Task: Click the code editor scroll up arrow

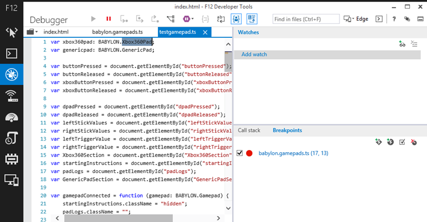Action: pos(228,44)
